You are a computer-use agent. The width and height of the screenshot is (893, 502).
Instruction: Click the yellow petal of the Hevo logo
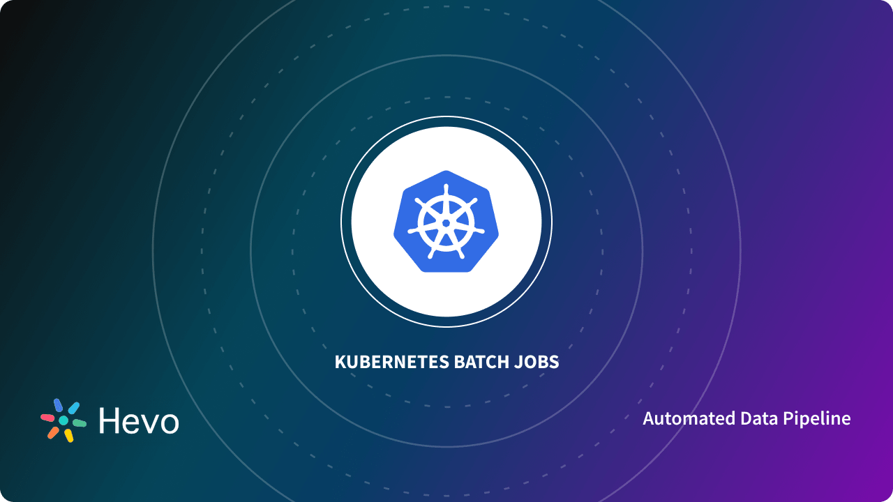[x=68, y=435]
